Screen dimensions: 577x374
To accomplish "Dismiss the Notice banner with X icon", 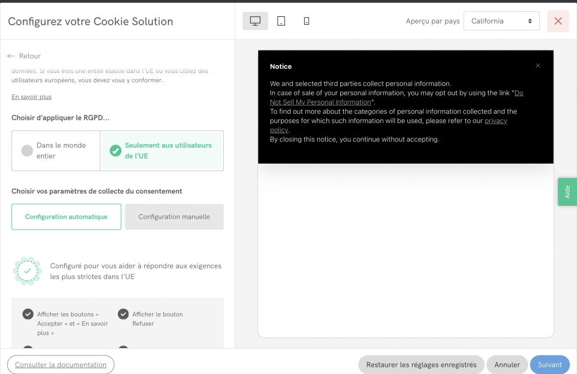I will point(538,66).
